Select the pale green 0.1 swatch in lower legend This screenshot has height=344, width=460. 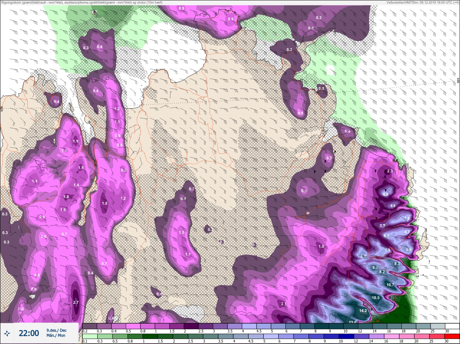[89, 336]
